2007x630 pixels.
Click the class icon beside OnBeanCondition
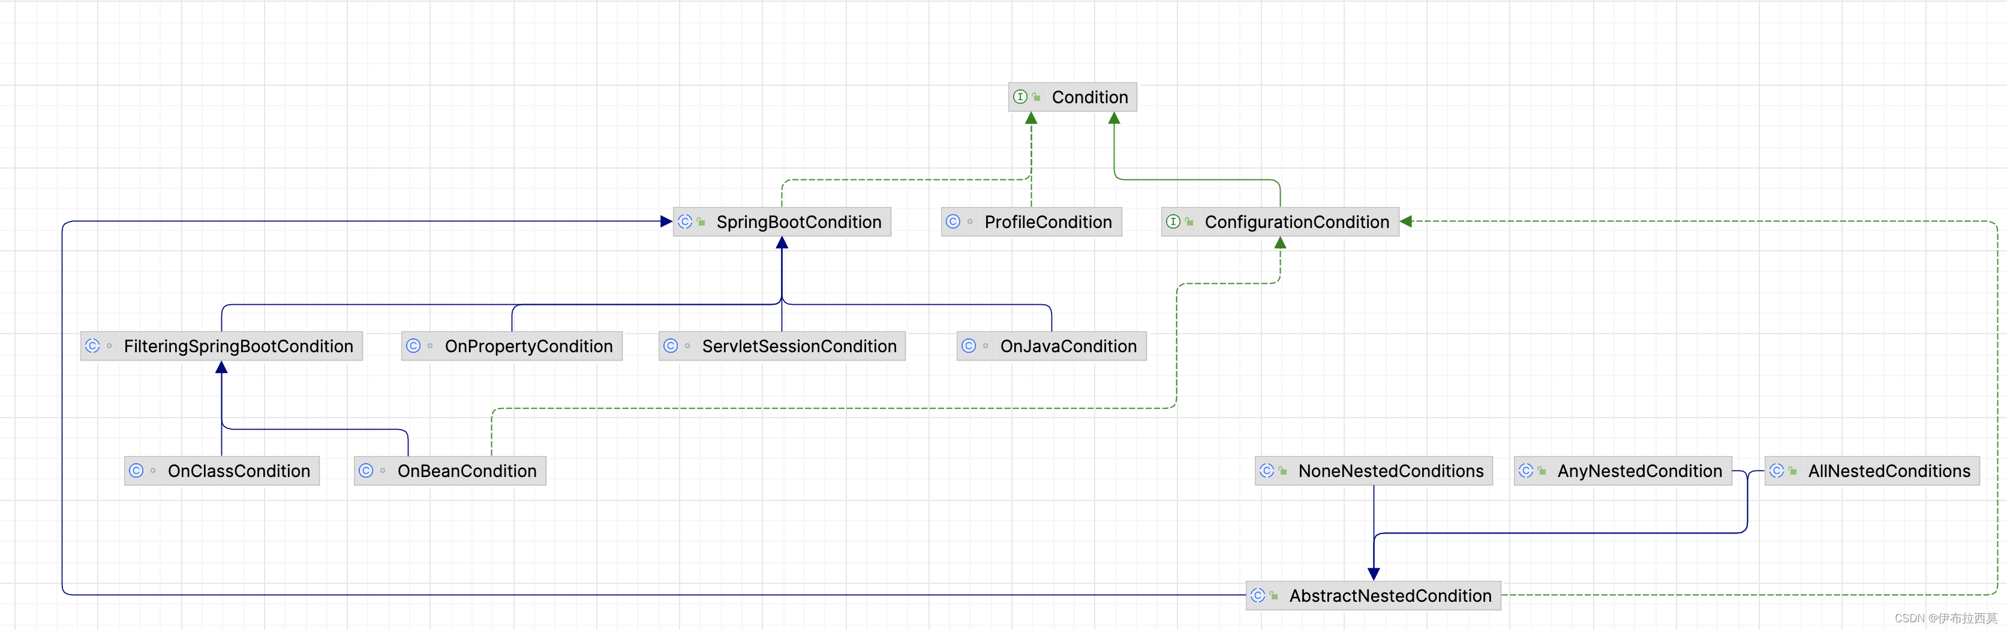pos(366,470)
